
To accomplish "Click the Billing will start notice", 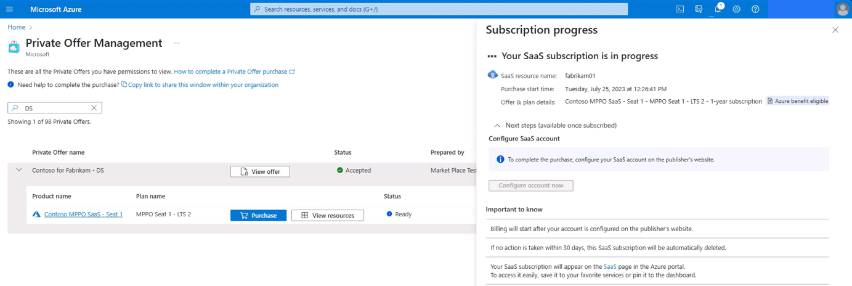I will pyautogui.click(x=591, y=229).
